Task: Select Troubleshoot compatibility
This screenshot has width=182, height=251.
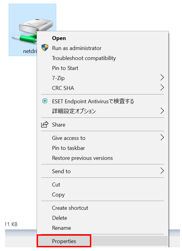Action: tap(84, 58)
